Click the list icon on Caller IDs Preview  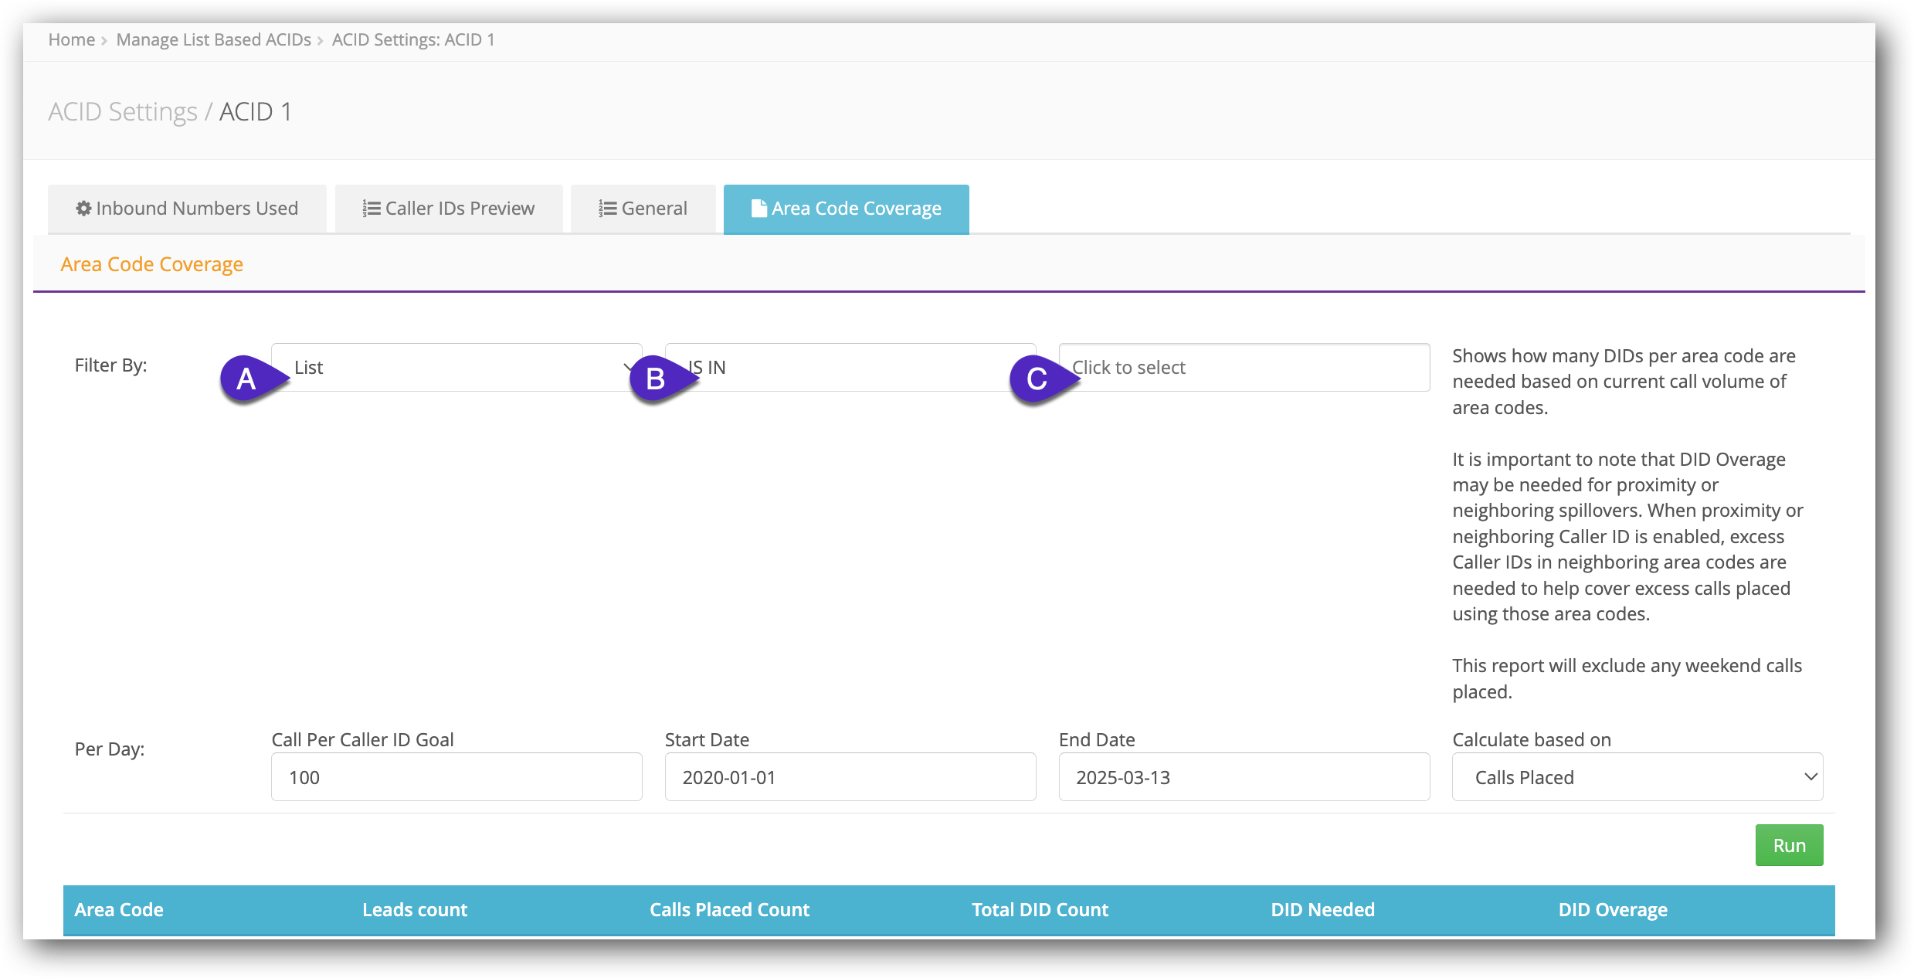(x=372, y=209)
